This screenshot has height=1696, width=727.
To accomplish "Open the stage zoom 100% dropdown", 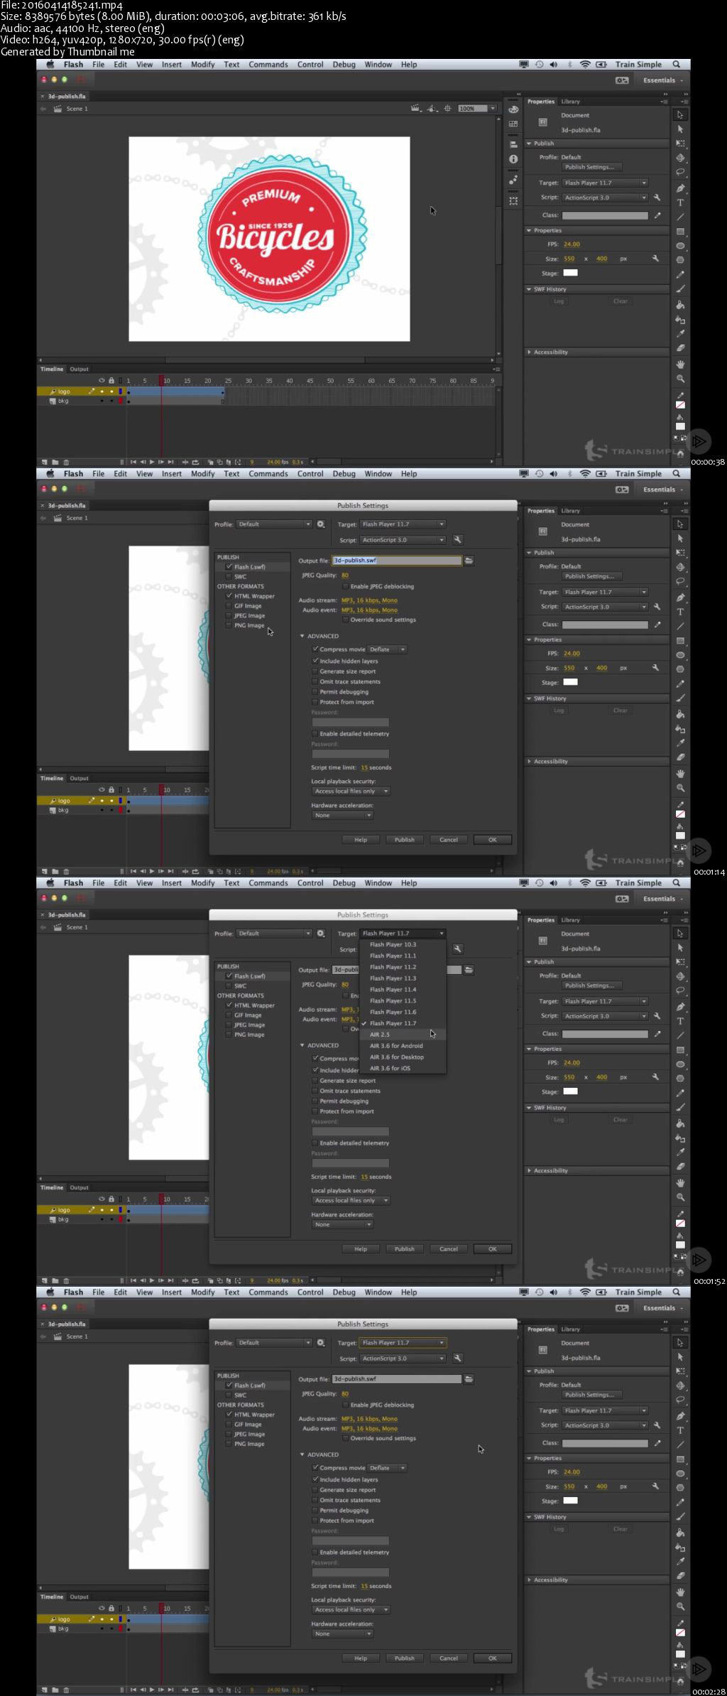I will point(477,109).
